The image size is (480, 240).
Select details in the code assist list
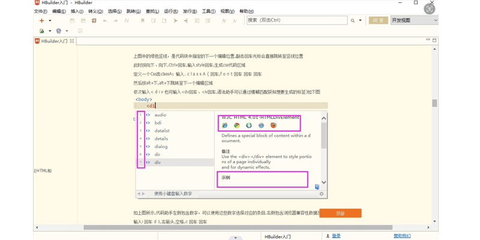click(x=161, y=139)
